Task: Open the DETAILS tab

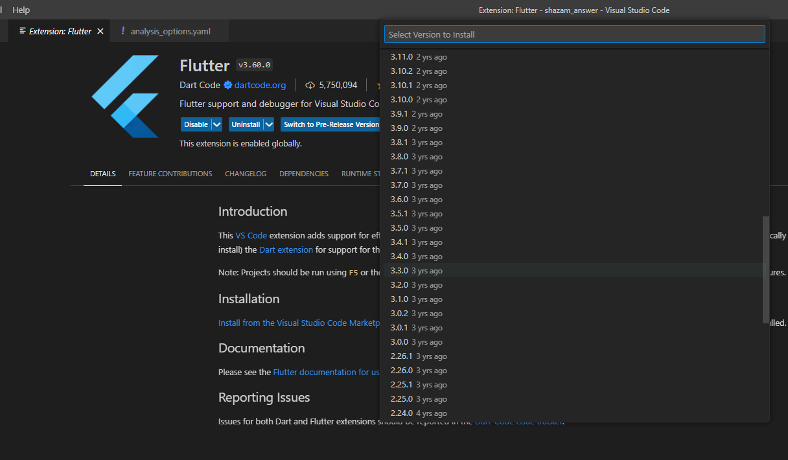Action: pyautogui.click(x=102, y=174)
